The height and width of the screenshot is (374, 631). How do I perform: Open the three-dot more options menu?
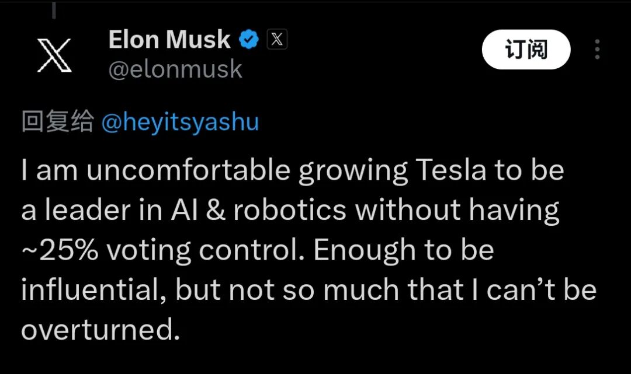coord(597,50)
